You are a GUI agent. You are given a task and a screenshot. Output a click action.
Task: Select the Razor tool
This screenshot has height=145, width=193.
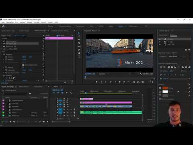tap(79, 43)
